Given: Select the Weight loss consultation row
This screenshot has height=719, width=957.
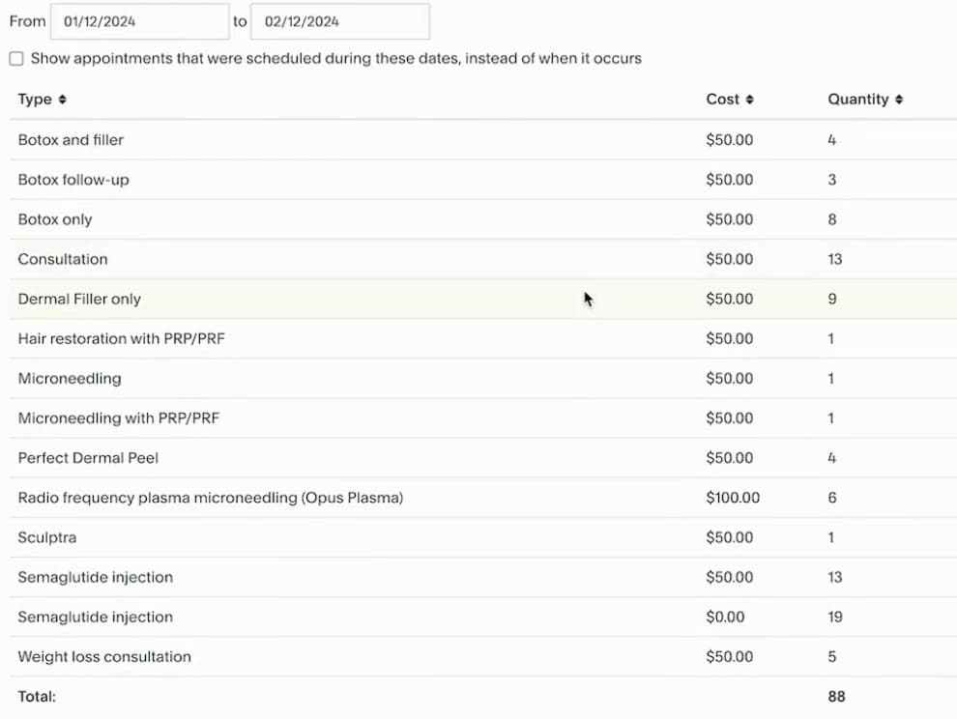Looking at the screenshot, I should point(482,657).
